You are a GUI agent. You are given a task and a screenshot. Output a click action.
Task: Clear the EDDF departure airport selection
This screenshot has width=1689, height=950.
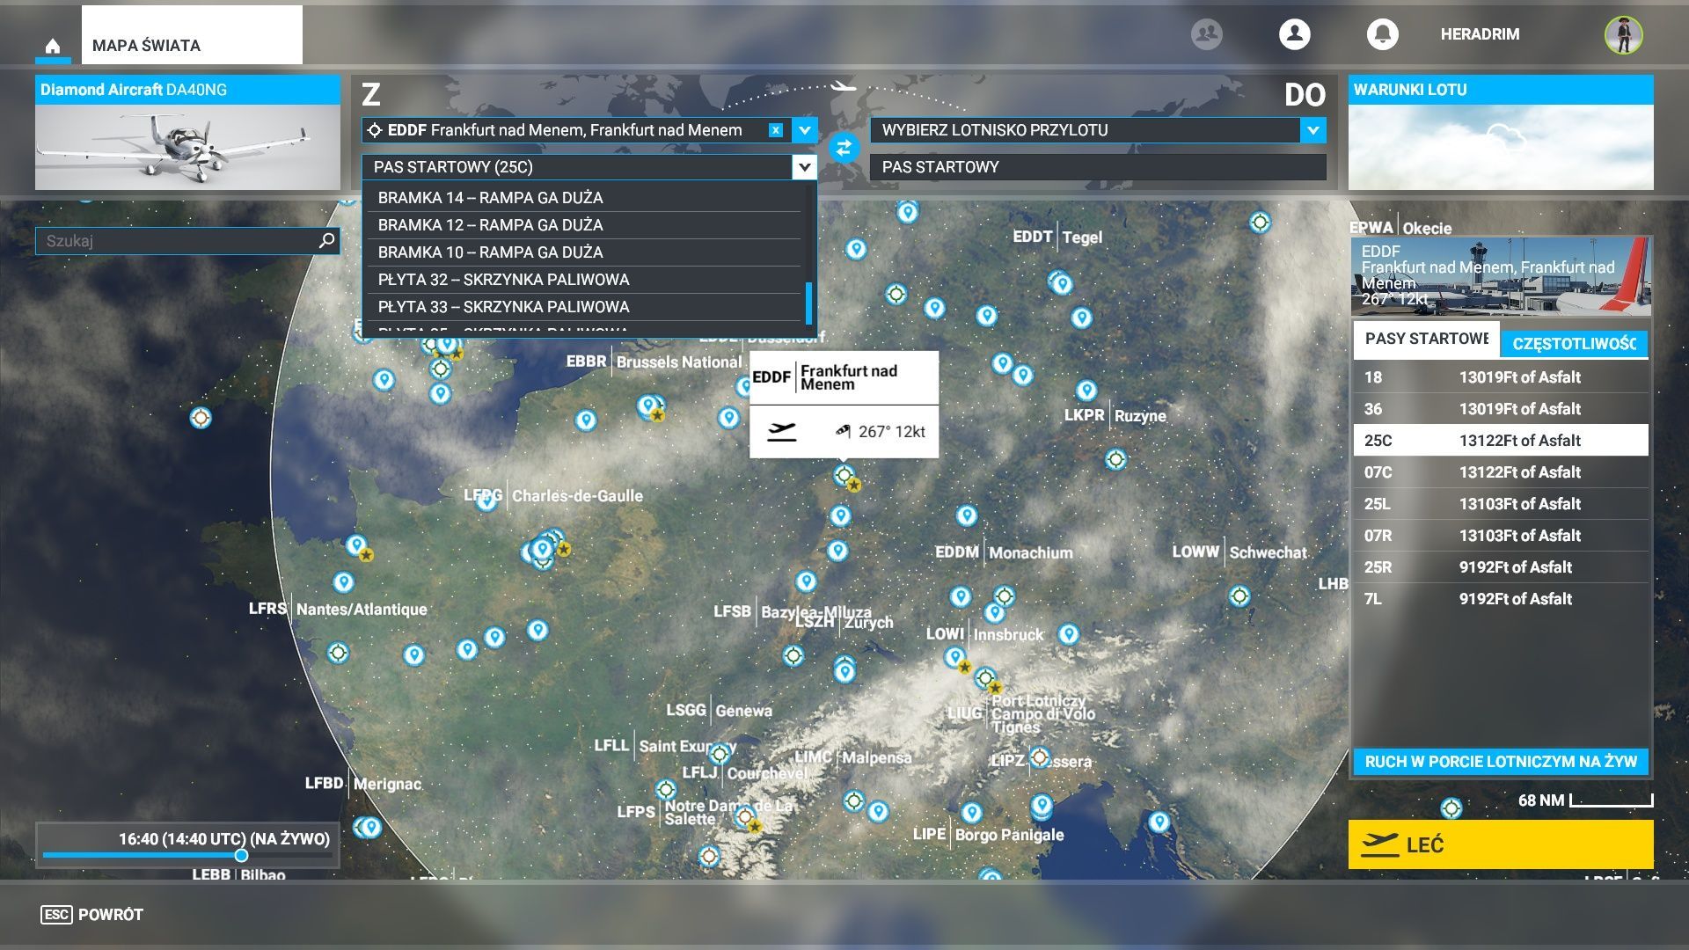(x=775, y=130)
